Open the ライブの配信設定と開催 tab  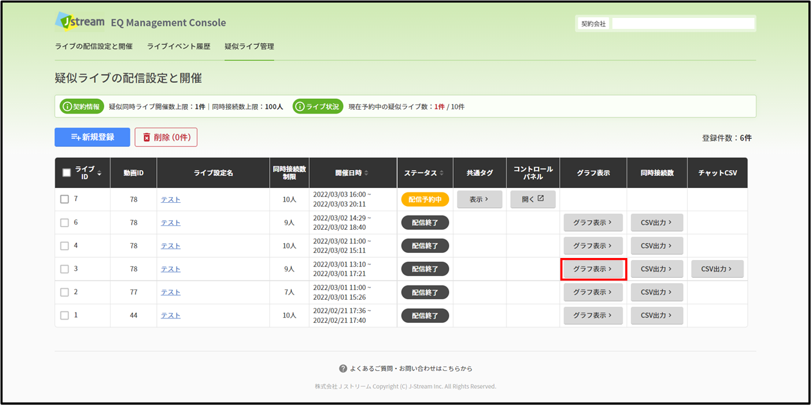pos(94,46)
